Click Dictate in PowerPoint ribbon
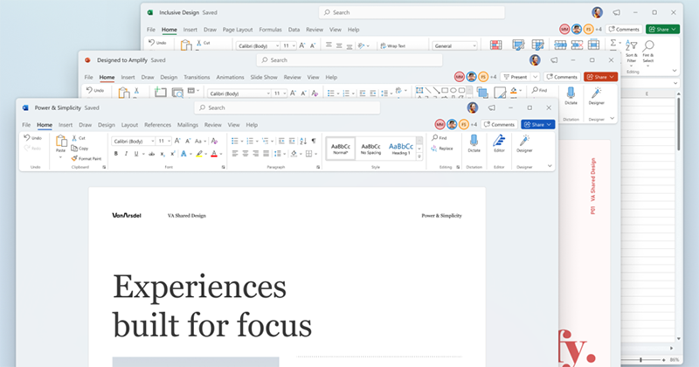The width and height of the screenshot is (699, 367). [571, 96]
